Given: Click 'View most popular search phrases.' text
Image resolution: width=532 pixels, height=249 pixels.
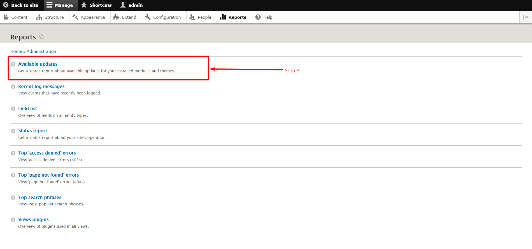Looking at the screenshot, I should [51, 204].
